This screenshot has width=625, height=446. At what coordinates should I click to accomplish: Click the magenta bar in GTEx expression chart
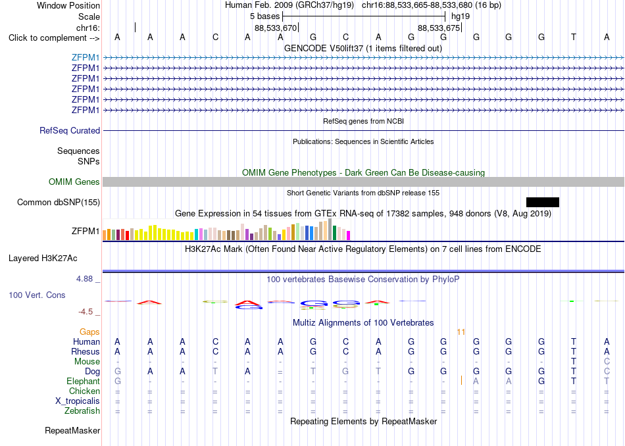tap(348, 235)
